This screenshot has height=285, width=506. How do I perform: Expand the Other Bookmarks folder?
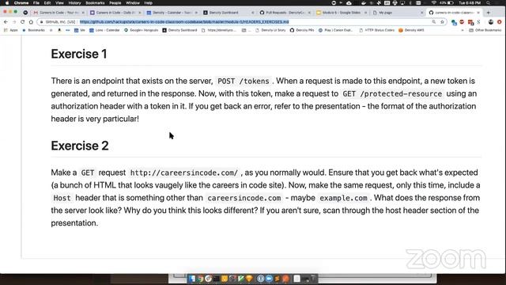coord(485,30)
